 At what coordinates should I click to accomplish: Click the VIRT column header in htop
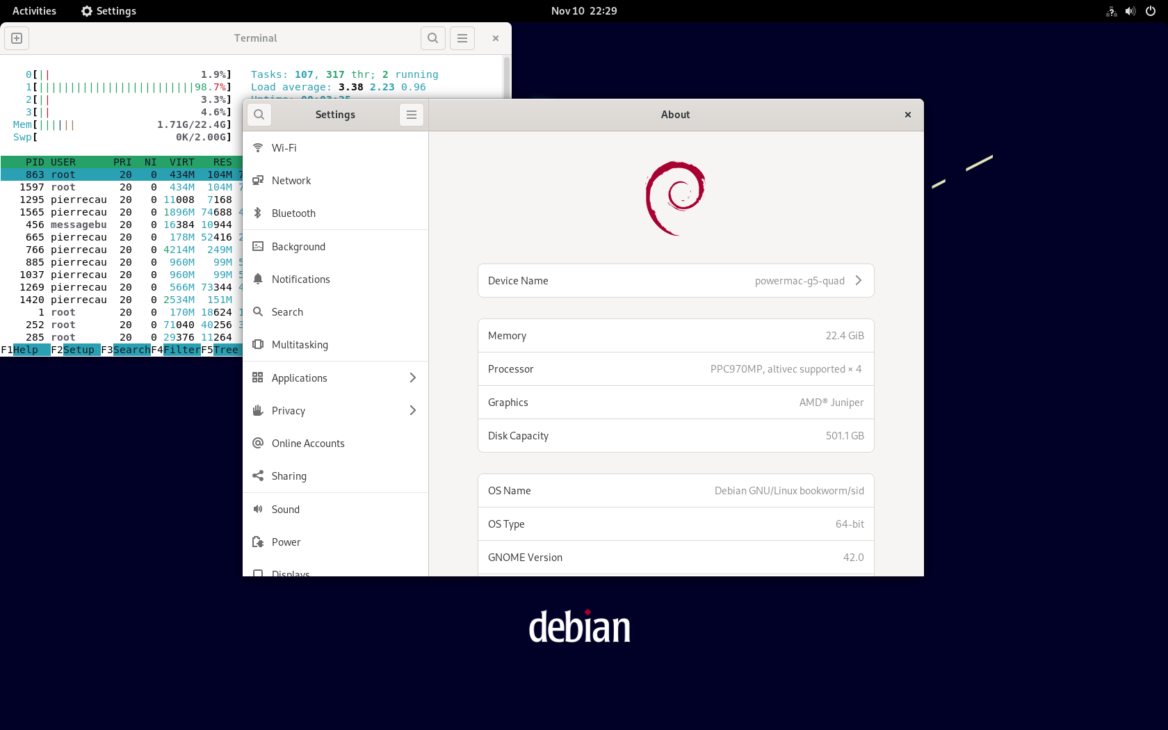click(182, 162)
